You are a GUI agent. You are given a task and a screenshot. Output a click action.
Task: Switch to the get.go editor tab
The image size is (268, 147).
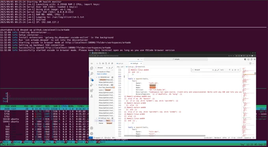point(121,63)
